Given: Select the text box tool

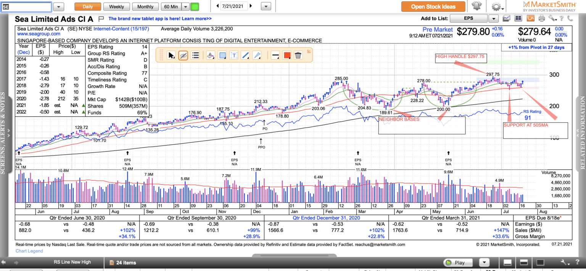Looking at the screenshot, I should 234,55.
